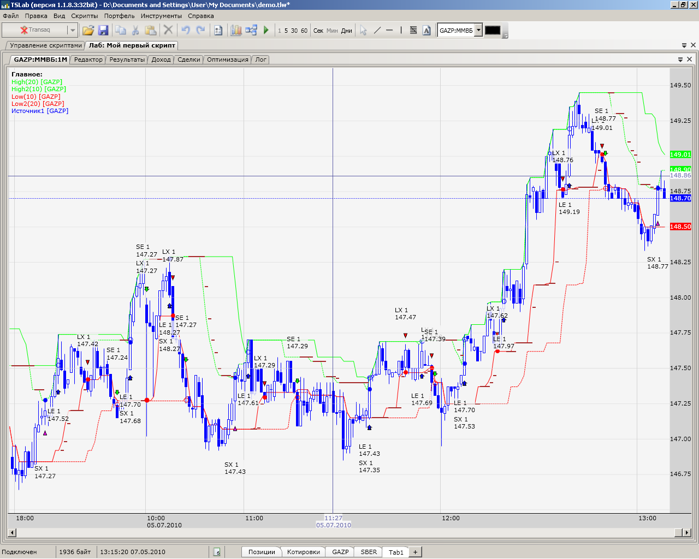
Task: Click the striped levels drawing tool icon
Action: coord(413,30)
